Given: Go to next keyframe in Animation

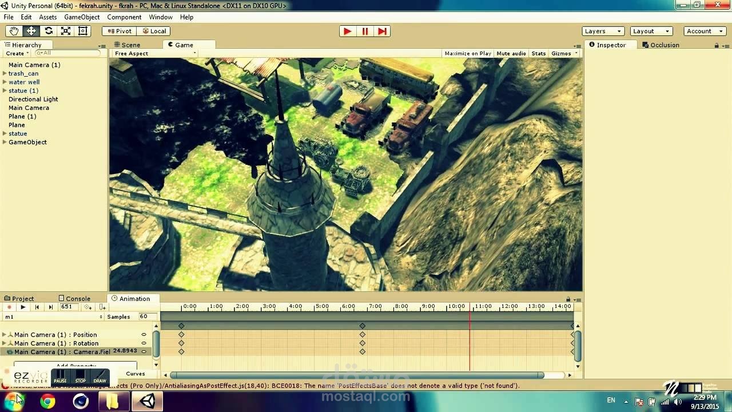Looking at the screenshot, I should click(50, 307).
